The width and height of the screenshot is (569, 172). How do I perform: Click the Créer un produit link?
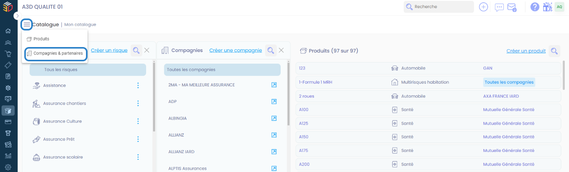tap(526, 51)
